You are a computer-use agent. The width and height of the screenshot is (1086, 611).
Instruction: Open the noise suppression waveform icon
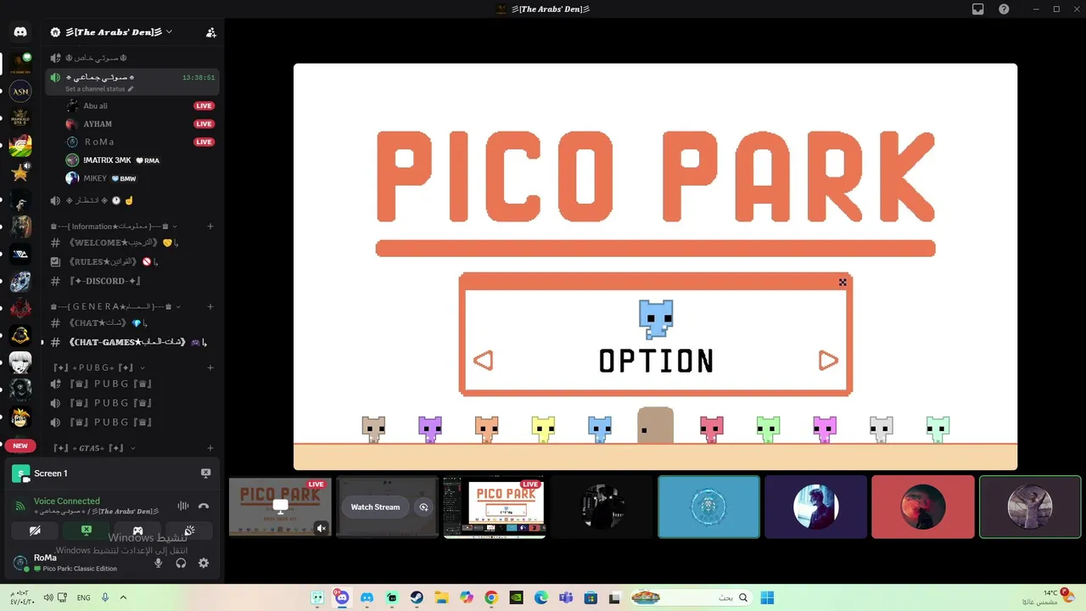(x=182, y=506)
